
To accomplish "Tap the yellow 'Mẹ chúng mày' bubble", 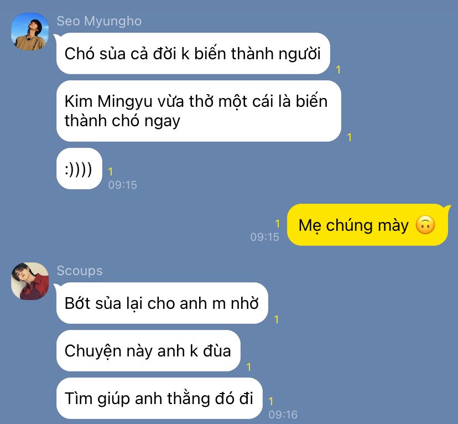I will [x=367, y=225].
